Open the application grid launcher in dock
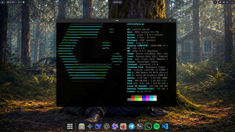This screenshot has height=132, width=235. [x=70, y=126]
